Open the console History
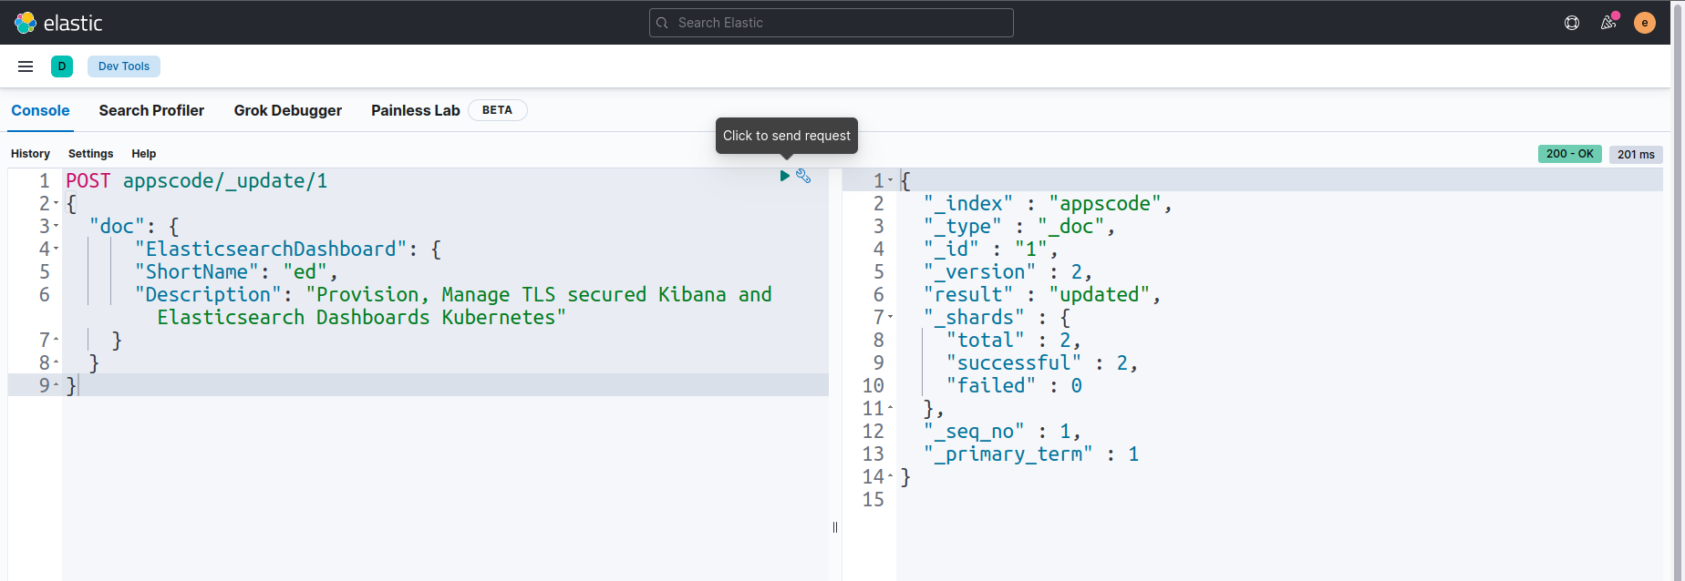1685x581 pixels. point(30,154)
